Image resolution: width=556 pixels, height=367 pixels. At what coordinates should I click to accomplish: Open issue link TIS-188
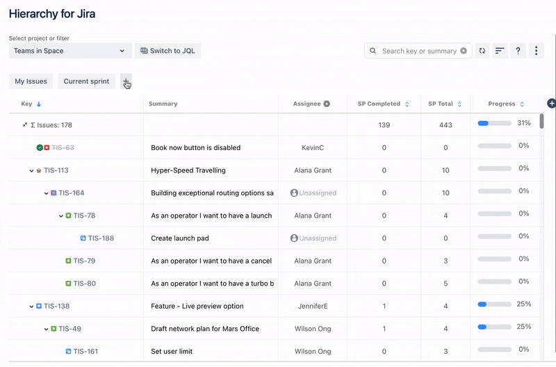point(101,238)
